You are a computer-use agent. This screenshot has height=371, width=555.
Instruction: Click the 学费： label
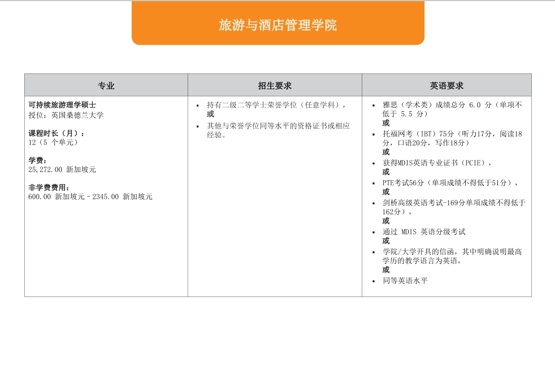point(37,160)
